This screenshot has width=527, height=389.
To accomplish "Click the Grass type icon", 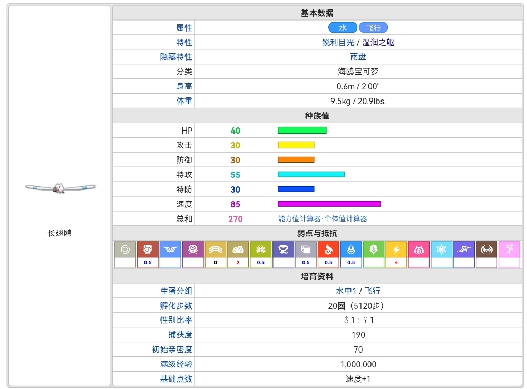I will click(374, 250).
